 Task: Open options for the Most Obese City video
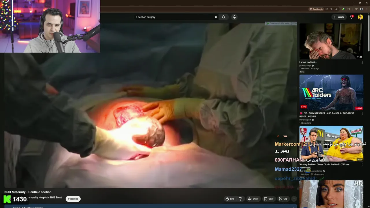pos(362,165)
